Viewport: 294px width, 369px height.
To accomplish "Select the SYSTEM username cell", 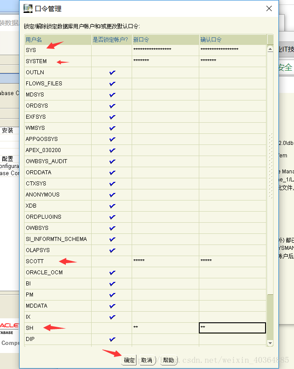I will [58, 61].
